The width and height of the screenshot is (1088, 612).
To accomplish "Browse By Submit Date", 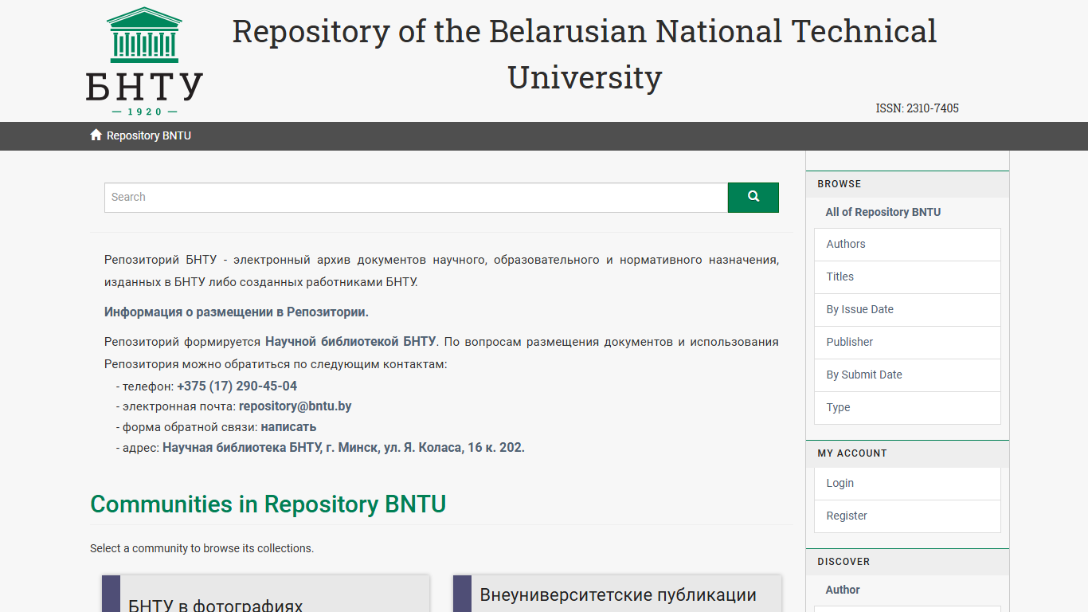I will 907,375.
